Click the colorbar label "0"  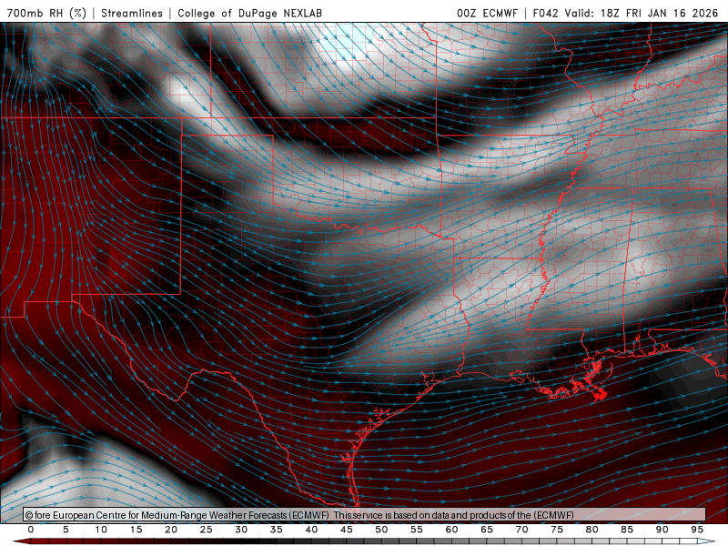(x=31, y=530)
